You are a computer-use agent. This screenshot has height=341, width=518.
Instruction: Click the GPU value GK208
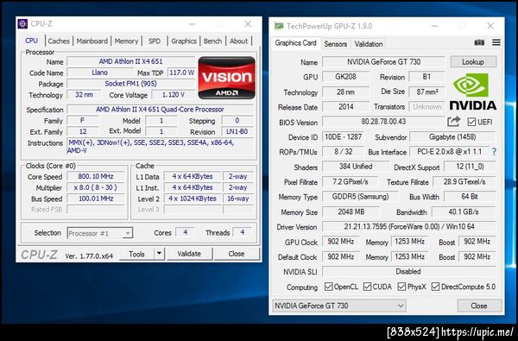345,77
